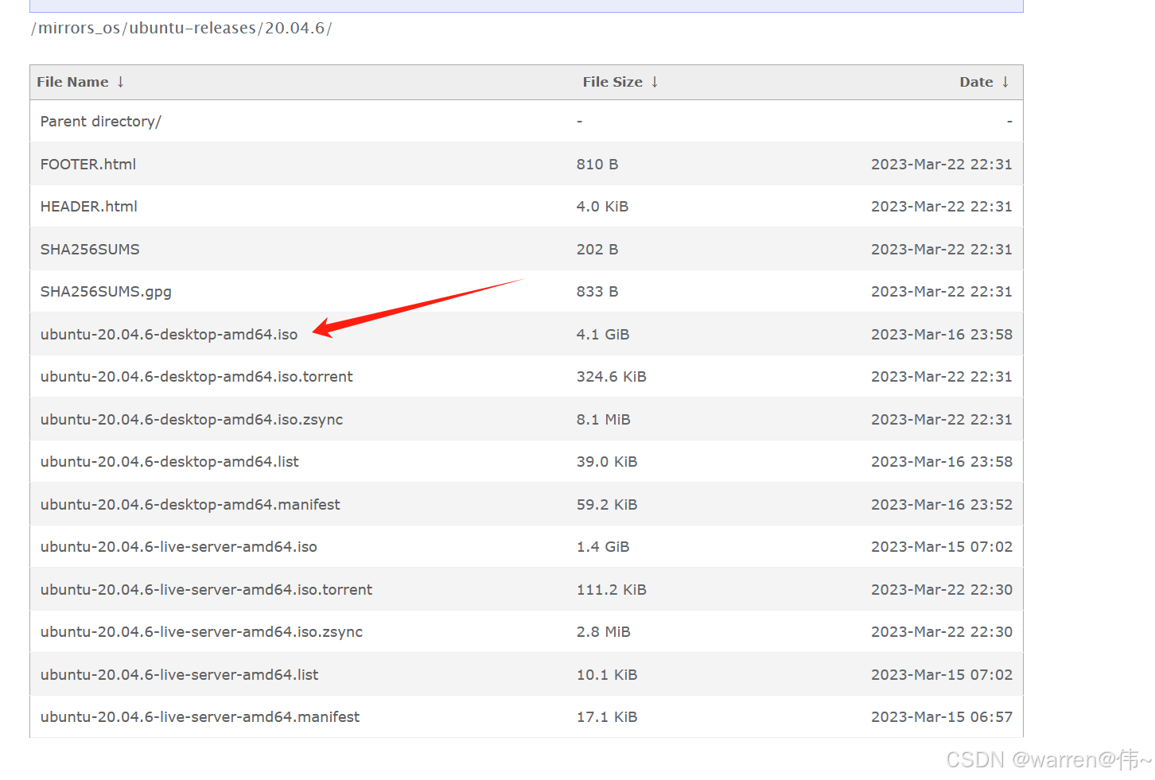The width and height of the screenshot is (1155, 780).
Task: Sort the list by Date header
Action: 976,82
